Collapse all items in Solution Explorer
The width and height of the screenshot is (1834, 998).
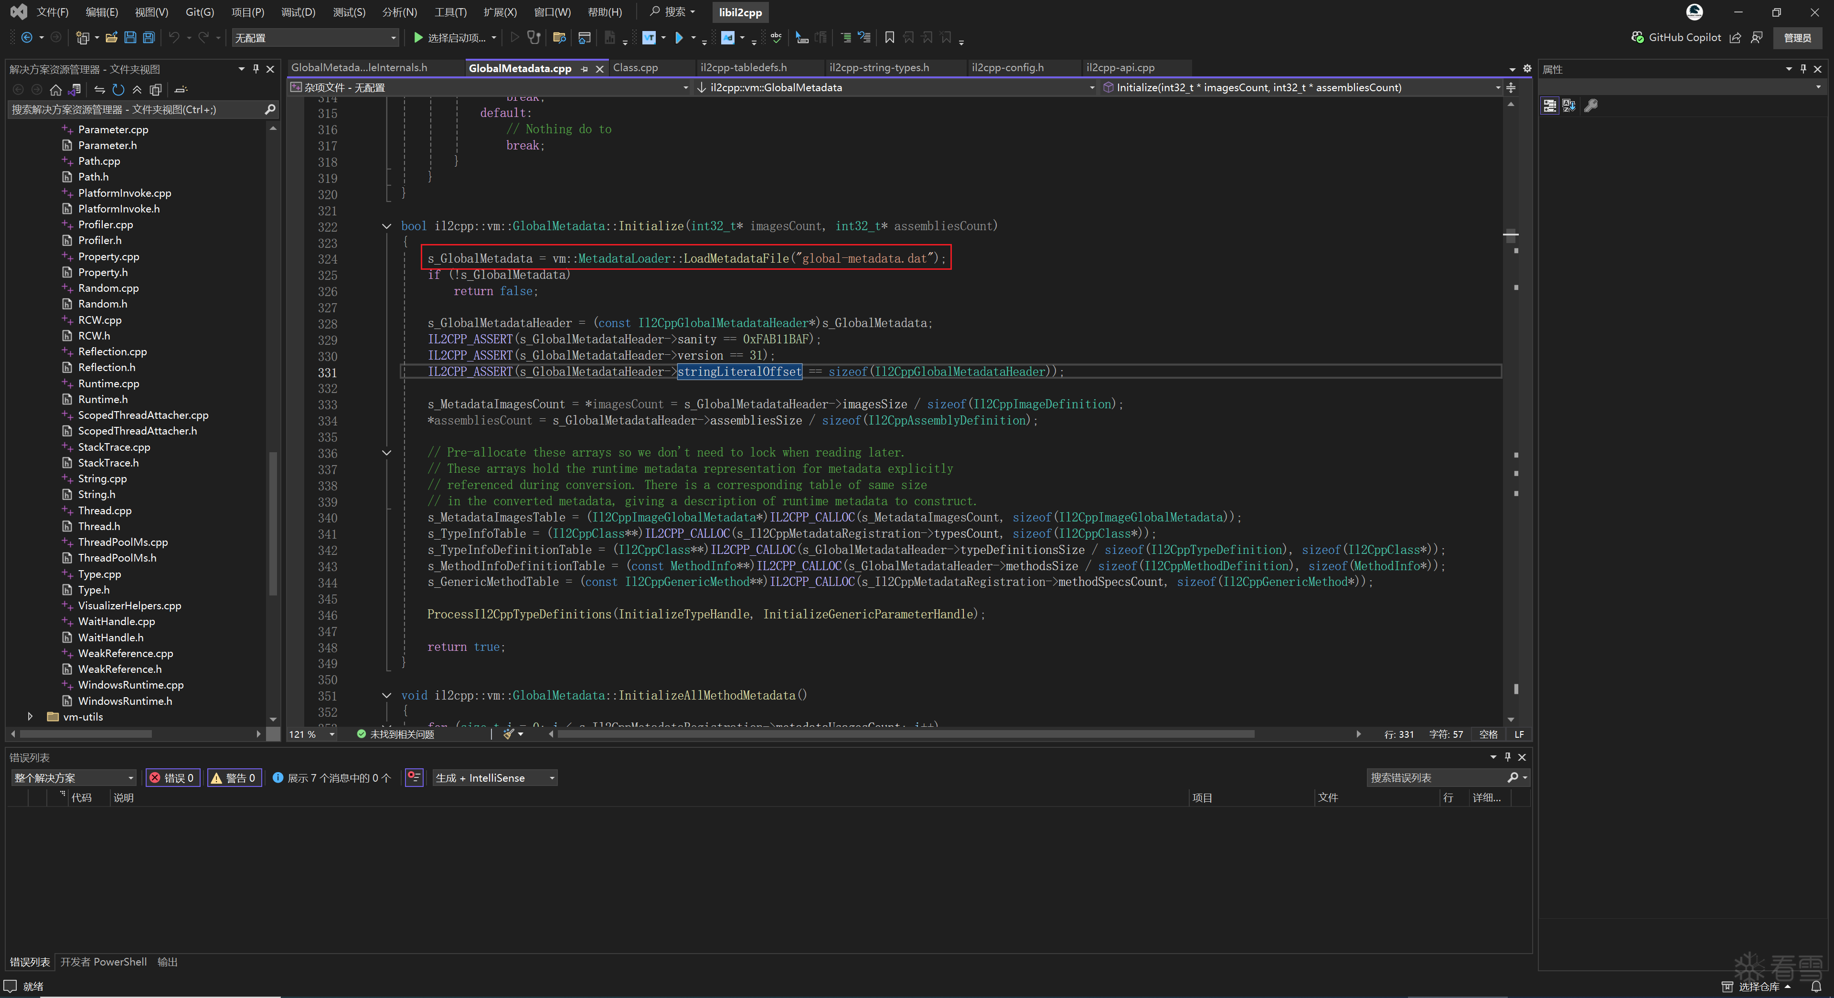tap(137, 90)
